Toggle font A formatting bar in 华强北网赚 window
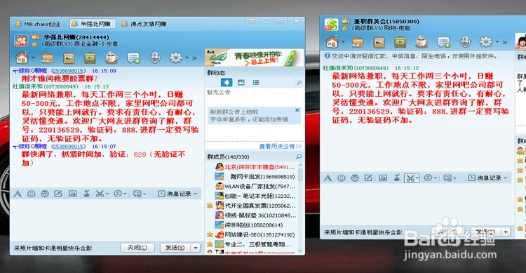Image resolution: width=526 pixels, height=273 pixels. 18,194
